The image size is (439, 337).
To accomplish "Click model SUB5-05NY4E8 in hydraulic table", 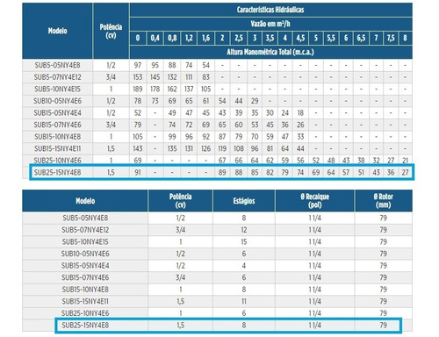I will 57,65.
